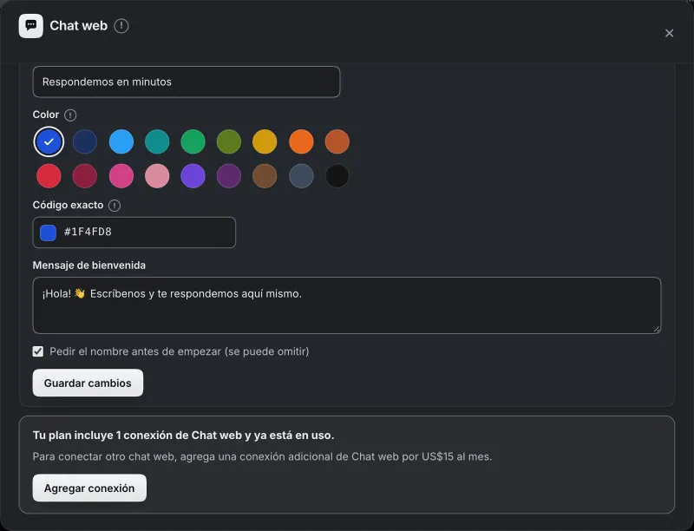Click the plan includes 1 conexión heading
Image resolution: width=694 pixels, height=531 pixels.
coord(183,436)
